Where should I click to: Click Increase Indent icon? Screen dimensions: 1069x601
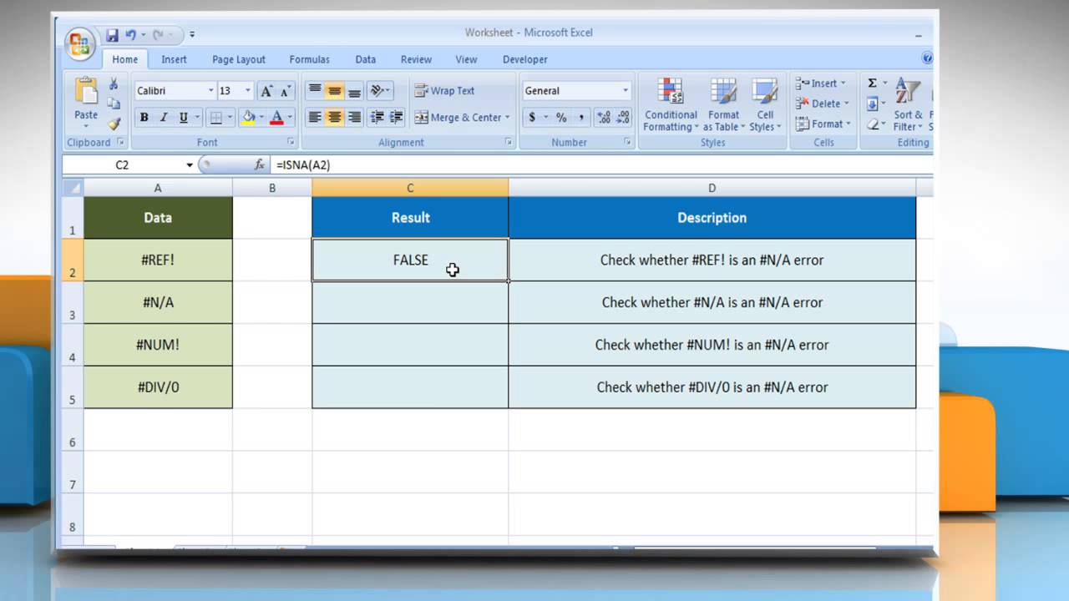[x=396, y=118]
